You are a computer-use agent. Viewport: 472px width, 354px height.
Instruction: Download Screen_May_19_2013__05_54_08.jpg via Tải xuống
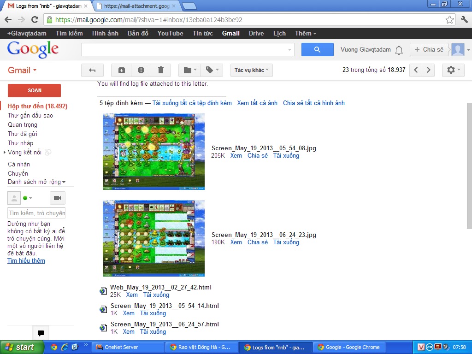[286, 156]
